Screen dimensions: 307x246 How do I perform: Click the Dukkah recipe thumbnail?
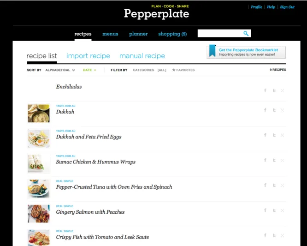pyautogui.click(x=39, y=114)
